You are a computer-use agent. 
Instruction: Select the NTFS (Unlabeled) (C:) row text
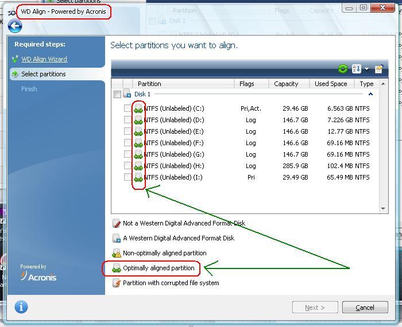[x=174, y=108]
